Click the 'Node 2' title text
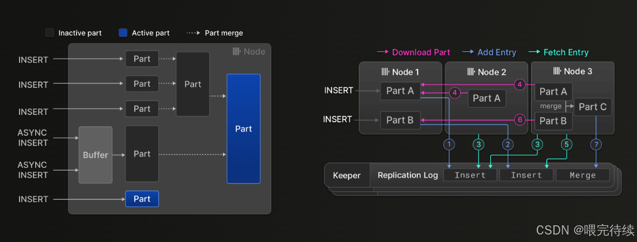The image size is (637, 242). tap(492, 72)
